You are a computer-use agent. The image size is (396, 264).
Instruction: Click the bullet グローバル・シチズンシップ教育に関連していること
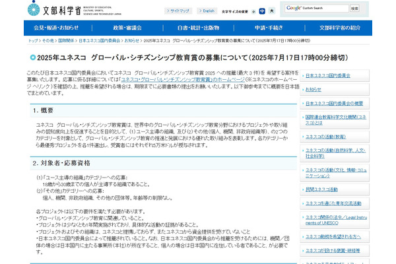tap(90, 218)
